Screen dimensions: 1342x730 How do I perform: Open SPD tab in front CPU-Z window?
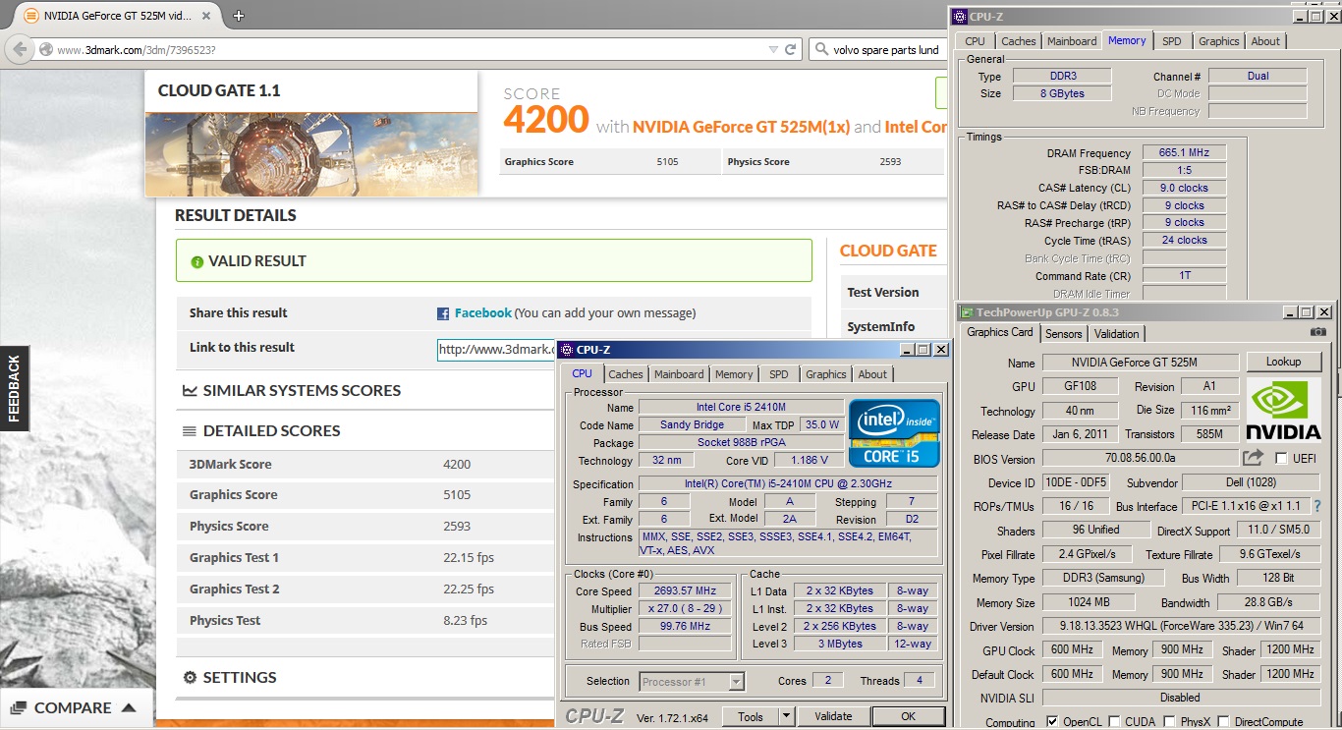779,374
